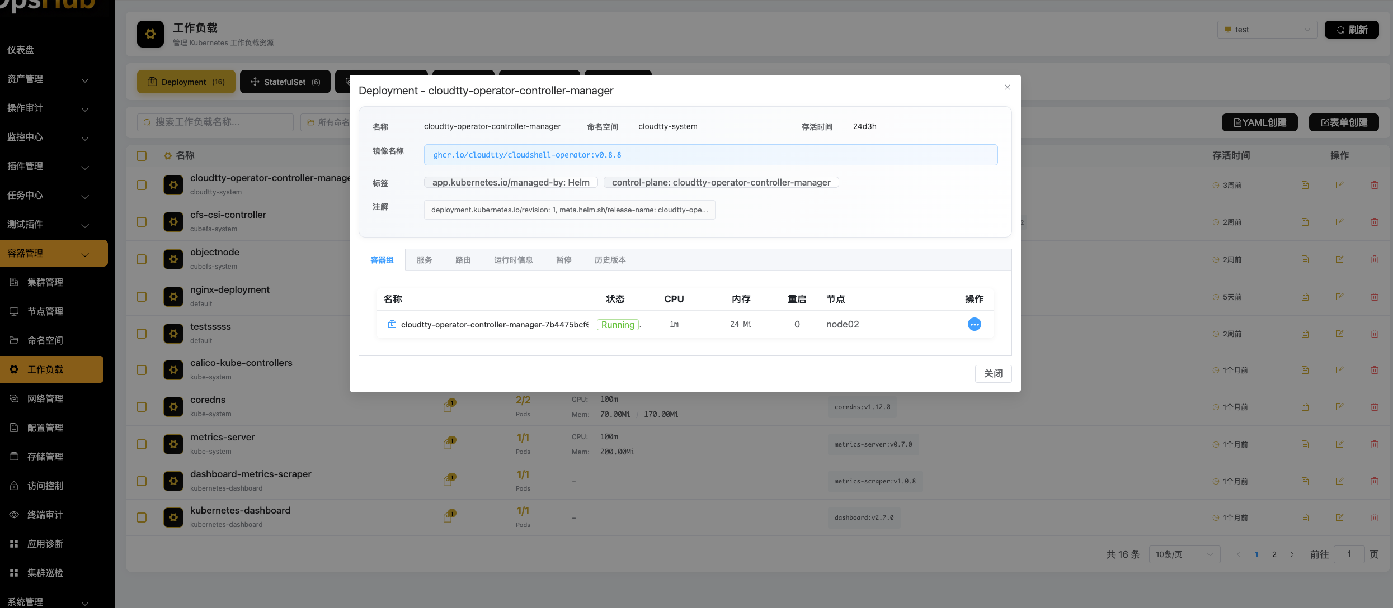1393x608 pixels.
Task: Click the YAML创建 button
Action: point(1260,122)
